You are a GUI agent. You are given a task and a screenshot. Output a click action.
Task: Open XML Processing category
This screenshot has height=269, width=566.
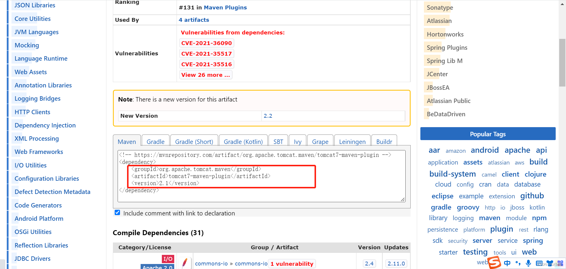pyautogui.click(x=37, y=138)
